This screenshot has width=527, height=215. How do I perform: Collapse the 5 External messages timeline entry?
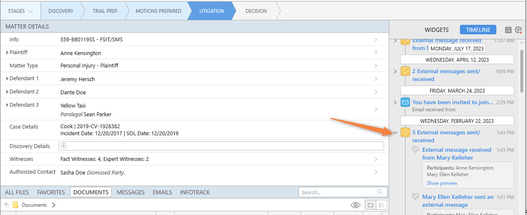point(395,133)
